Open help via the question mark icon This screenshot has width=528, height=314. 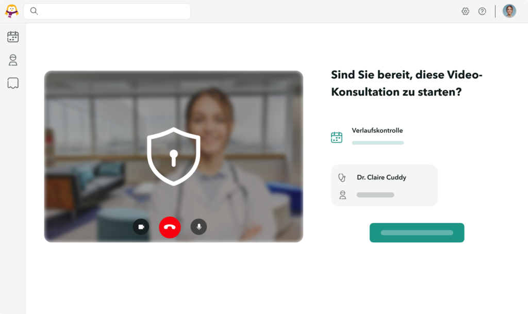[x=482, y=11]
